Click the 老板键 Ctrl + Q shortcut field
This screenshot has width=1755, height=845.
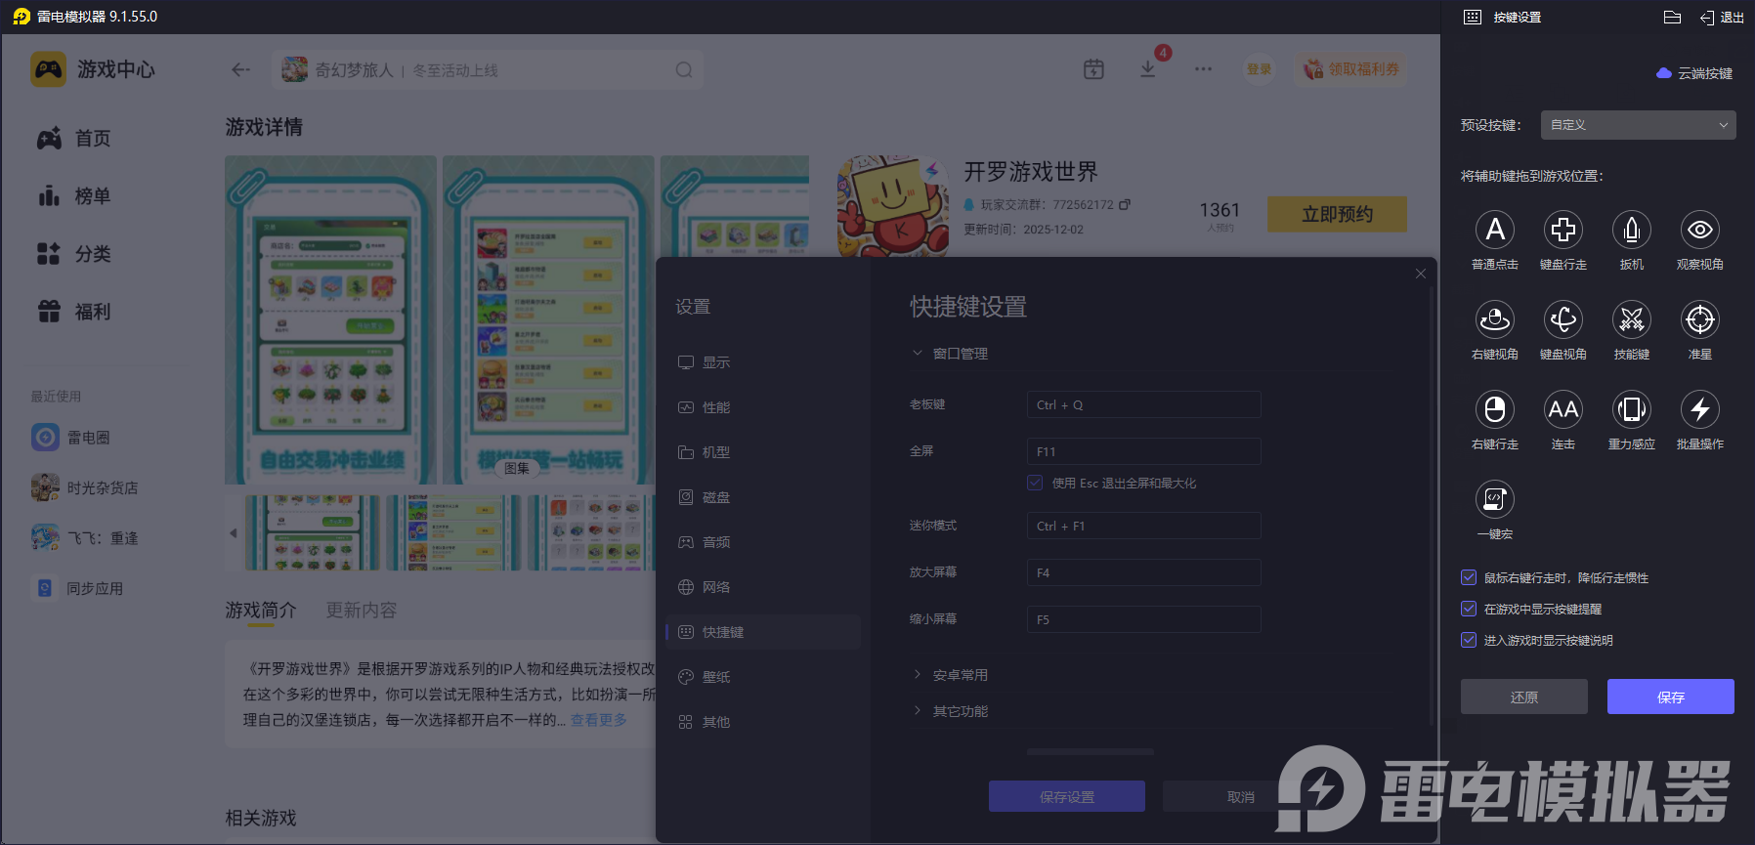pos(1144,404)
